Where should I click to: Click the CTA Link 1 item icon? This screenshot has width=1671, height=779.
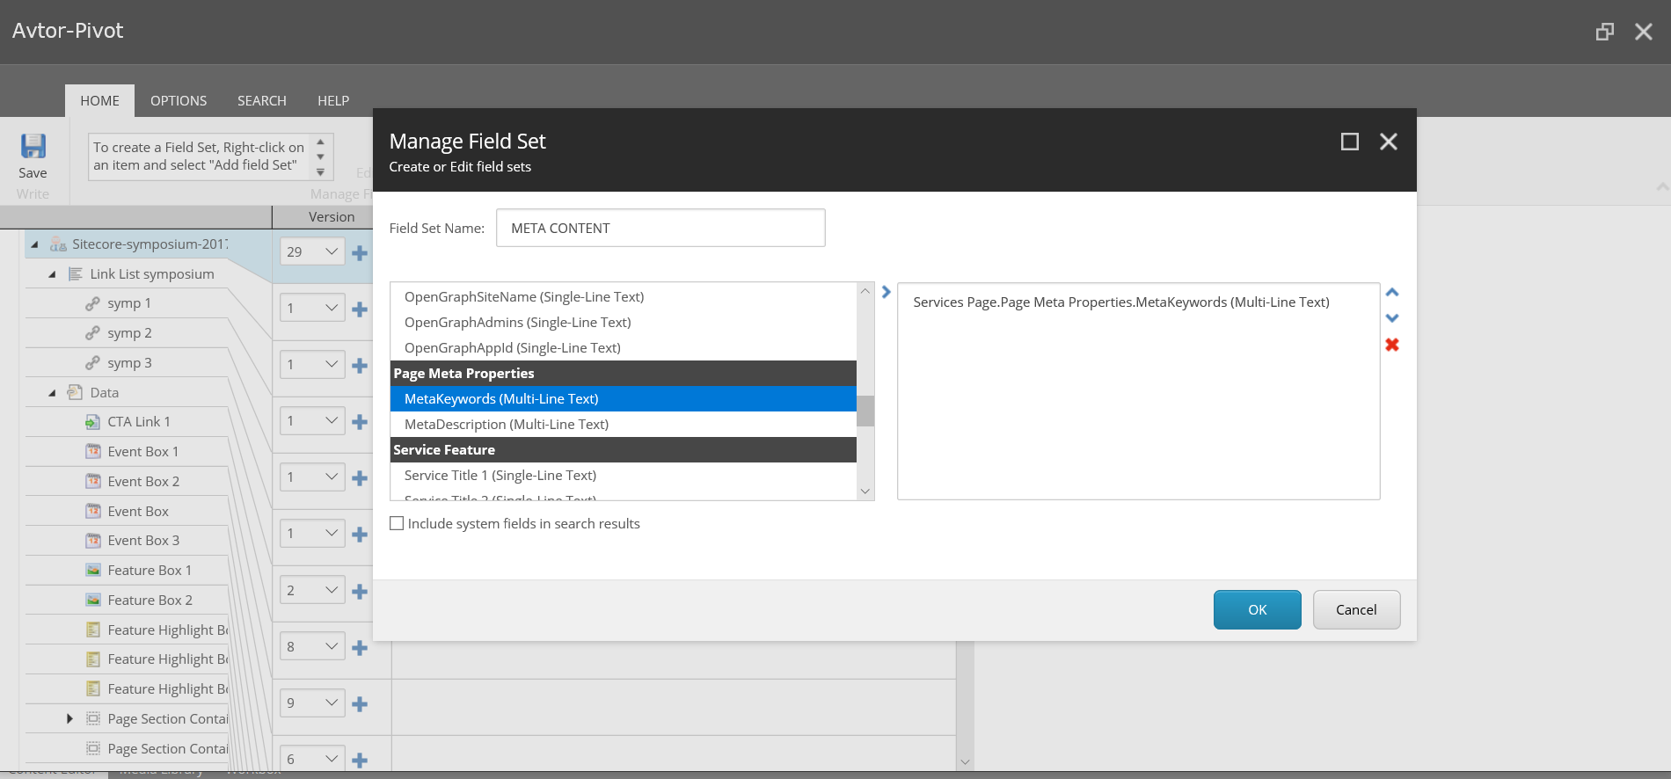click(x=92, y=422)
